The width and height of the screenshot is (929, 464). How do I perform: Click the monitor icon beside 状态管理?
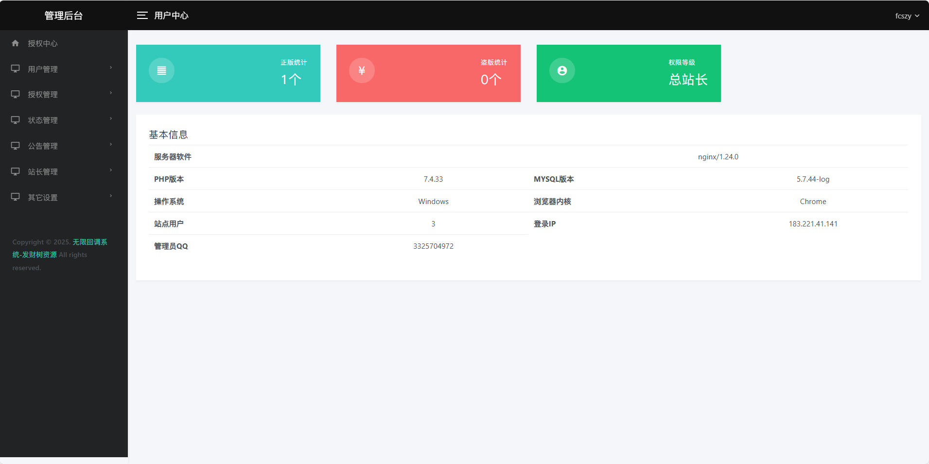(x=16, y=120)
